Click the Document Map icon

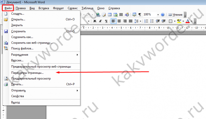pyautogui.click(x=134, y=15)
